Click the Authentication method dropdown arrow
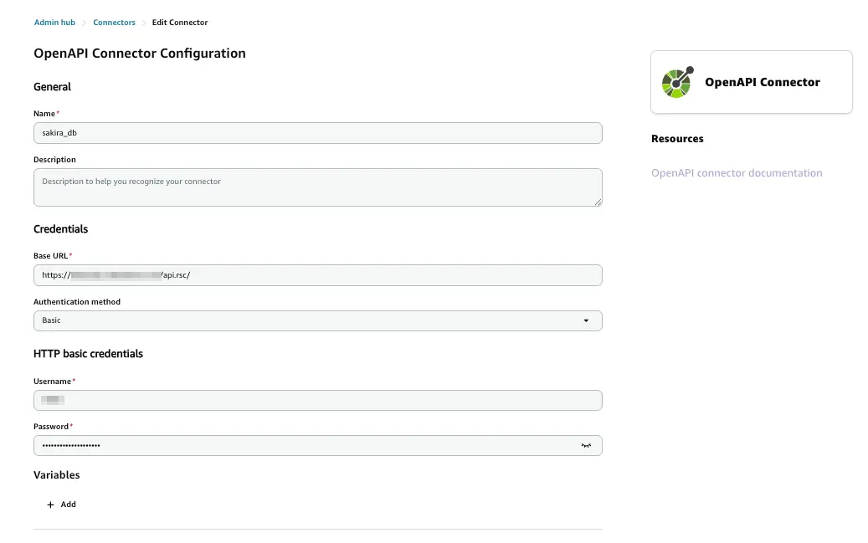868x543 pixels. (586, 320)
